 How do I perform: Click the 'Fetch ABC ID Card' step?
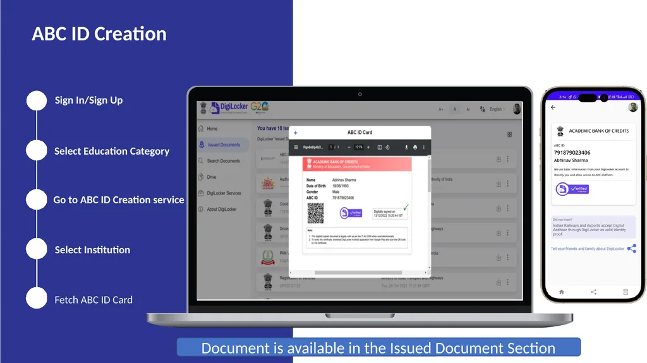click(x=94, y=300)
